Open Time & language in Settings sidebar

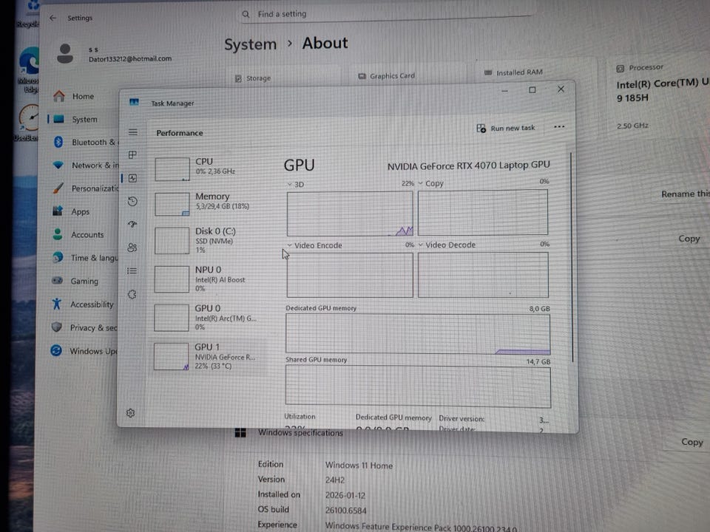pyautogui.click(x=84, y=257)
